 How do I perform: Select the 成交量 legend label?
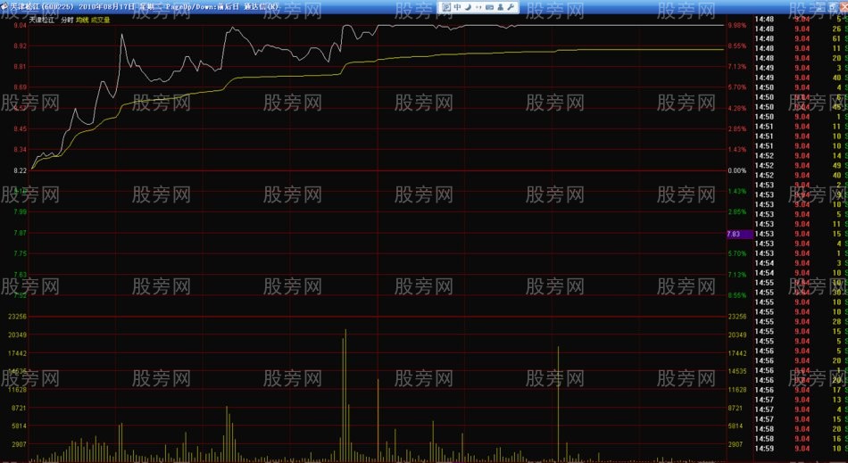(100, 20)
